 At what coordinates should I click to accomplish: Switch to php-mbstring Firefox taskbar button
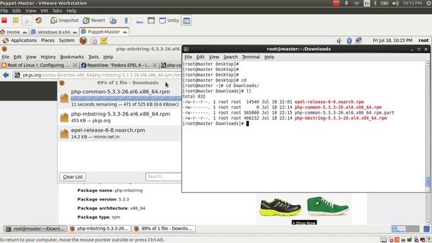pos(99,229)
